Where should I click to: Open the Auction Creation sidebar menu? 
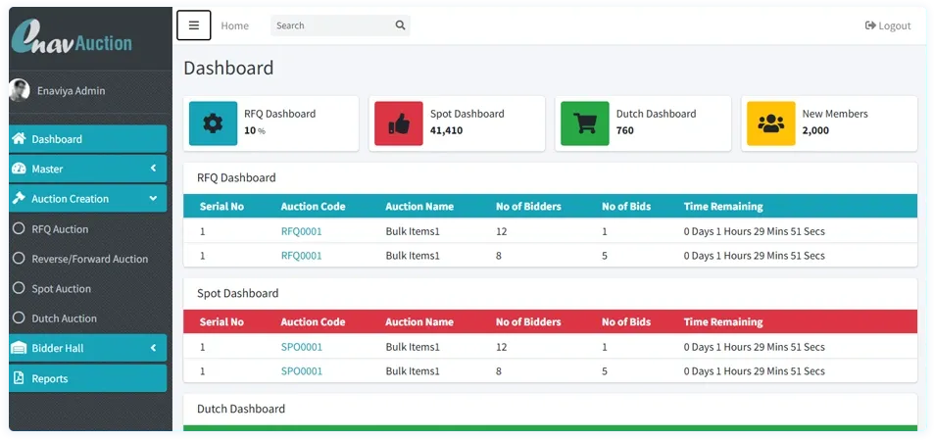click(x=88, y=198)
